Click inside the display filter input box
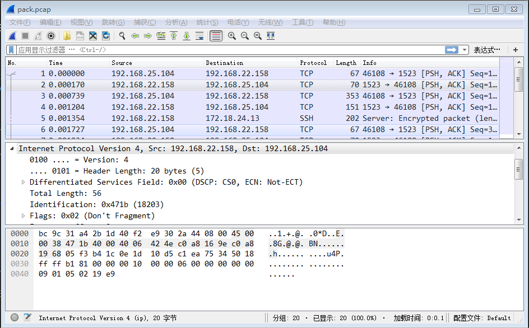The width and height of the screenshot is (529, 328). [224, 50]
